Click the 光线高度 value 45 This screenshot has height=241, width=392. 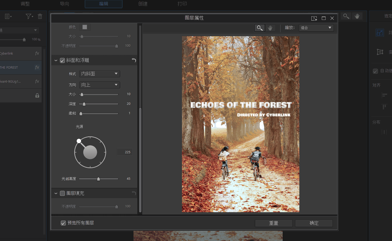(x=129, y=179)
